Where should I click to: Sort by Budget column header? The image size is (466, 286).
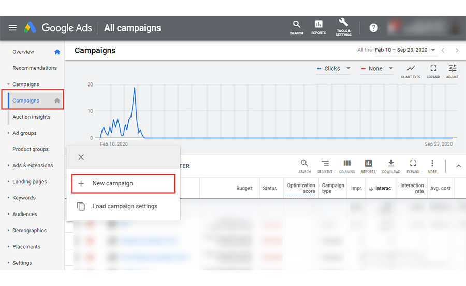(244, 188)
